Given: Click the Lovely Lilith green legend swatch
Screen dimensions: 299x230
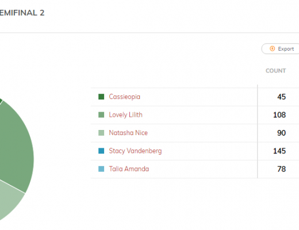Looking at the screenshot, I should [x=101, y=115].
